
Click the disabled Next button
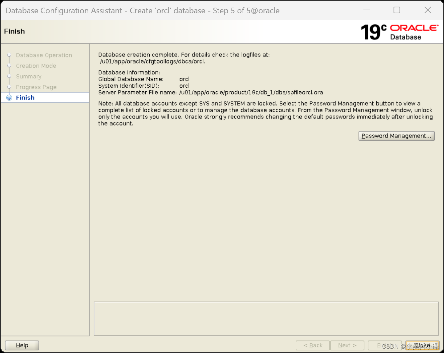[x=347, y=345]
